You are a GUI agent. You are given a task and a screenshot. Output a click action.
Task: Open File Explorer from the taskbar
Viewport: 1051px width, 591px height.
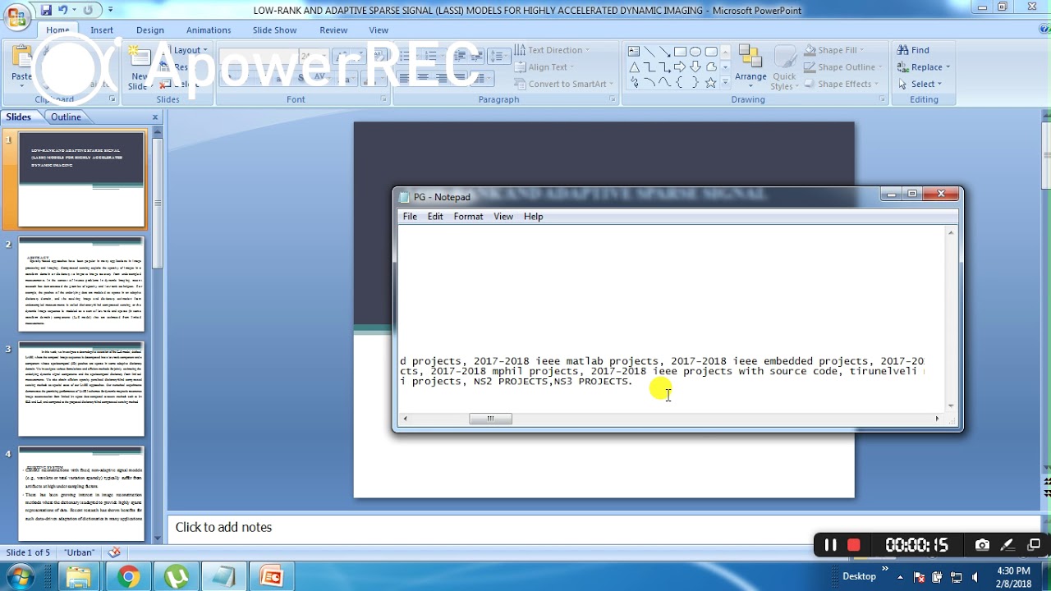point(79,577)
